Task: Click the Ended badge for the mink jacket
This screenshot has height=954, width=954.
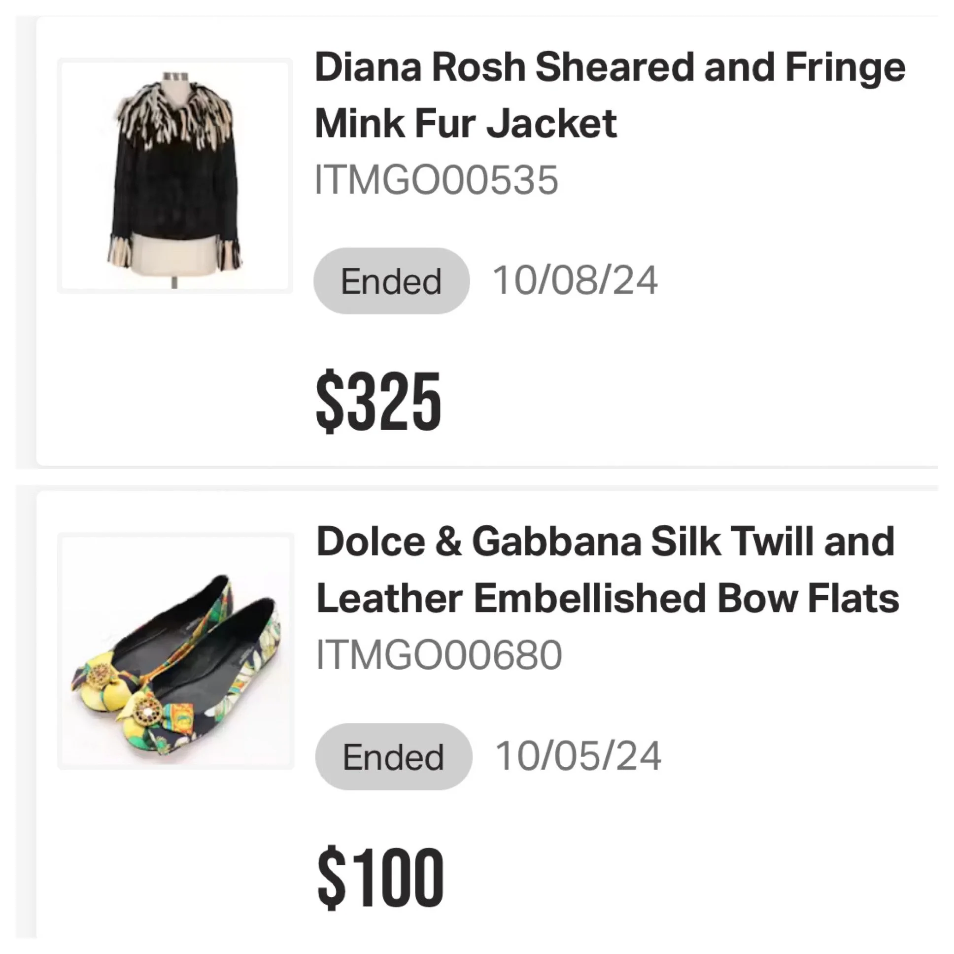Action: click(392, 281)
